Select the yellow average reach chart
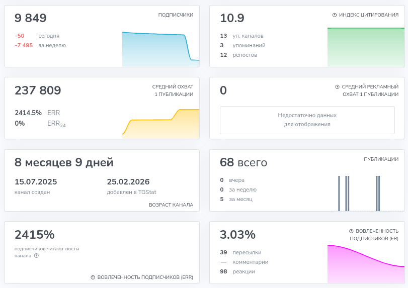This screenshot has height=288, width=408. pos(160,123)
